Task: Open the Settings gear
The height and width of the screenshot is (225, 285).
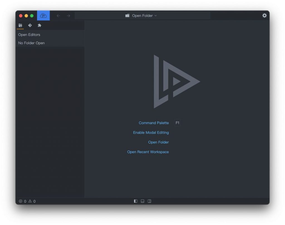Action: [x=264, y=16]
